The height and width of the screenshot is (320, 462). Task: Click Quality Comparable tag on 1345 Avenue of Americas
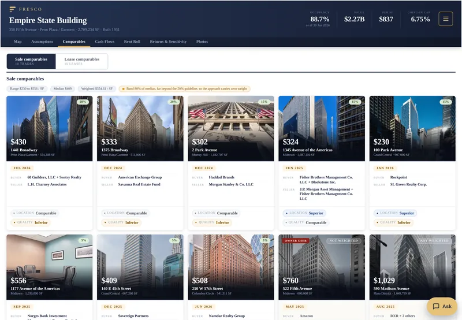[306, 222]
